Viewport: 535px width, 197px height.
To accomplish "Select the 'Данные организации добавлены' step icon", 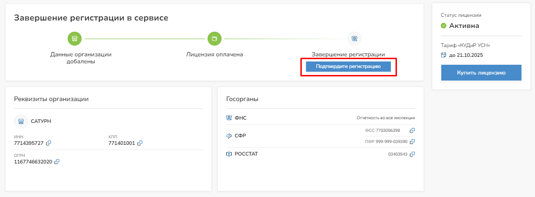I will [74, 38].
